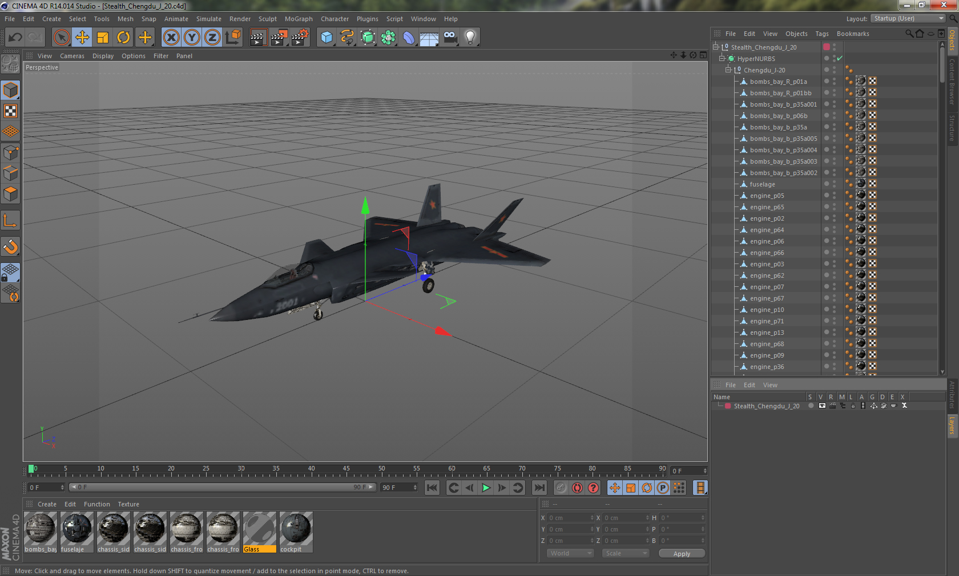The width and height of the screenshot is (959, 576).
Task: Click the Undo arrow icon
Action: coord(15,38)
